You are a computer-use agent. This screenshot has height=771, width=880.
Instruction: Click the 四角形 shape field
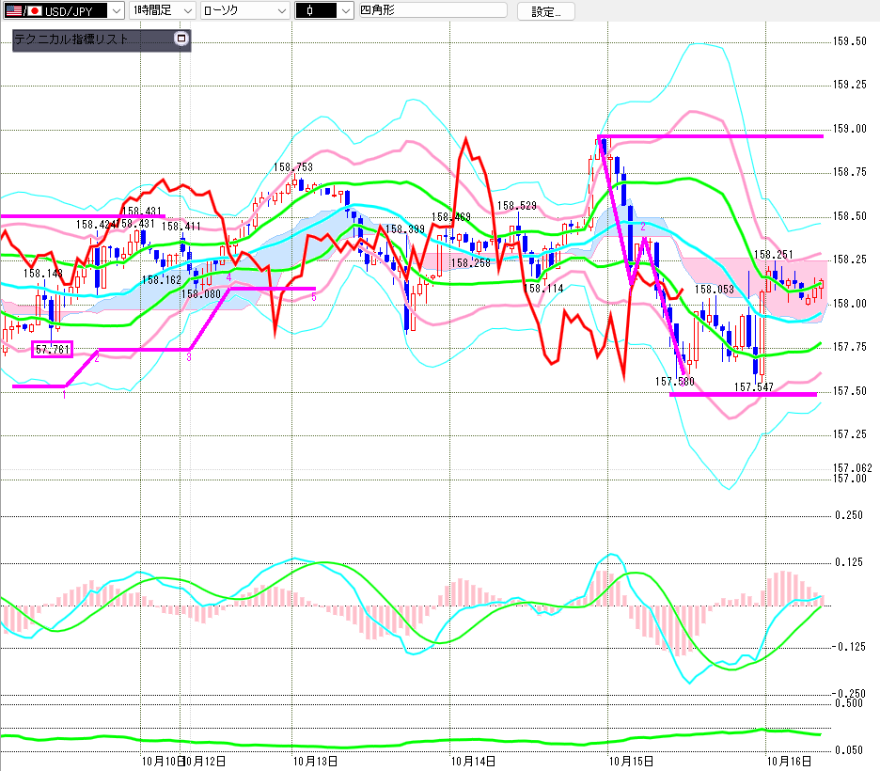coord(432,10)
